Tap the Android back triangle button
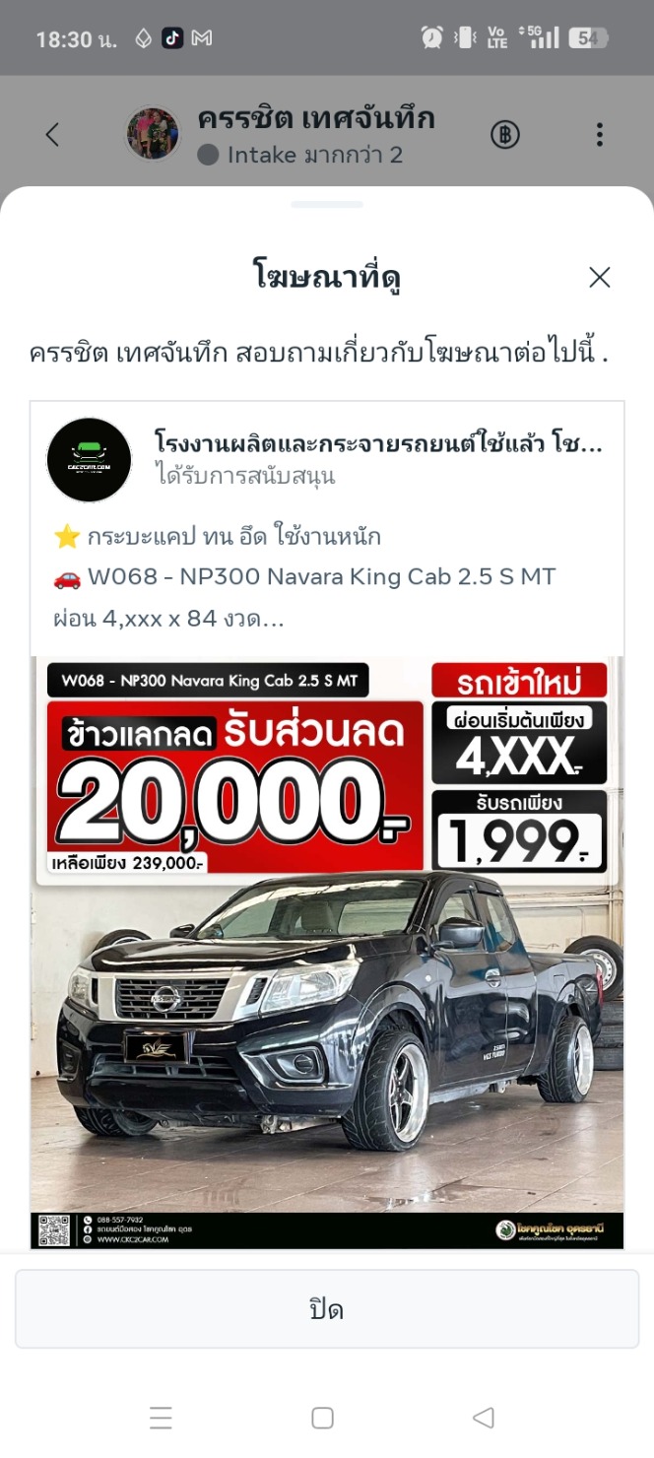 coord(483,1418)
